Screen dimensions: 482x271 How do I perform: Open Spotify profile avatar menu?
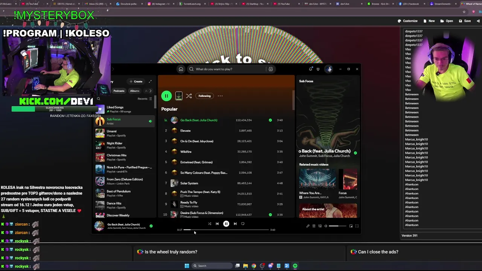(329, 69)
